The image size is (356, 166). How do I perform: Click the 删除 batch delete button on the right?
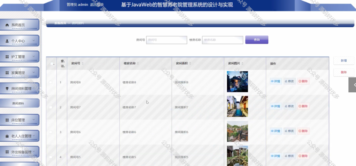pos(344,72)
